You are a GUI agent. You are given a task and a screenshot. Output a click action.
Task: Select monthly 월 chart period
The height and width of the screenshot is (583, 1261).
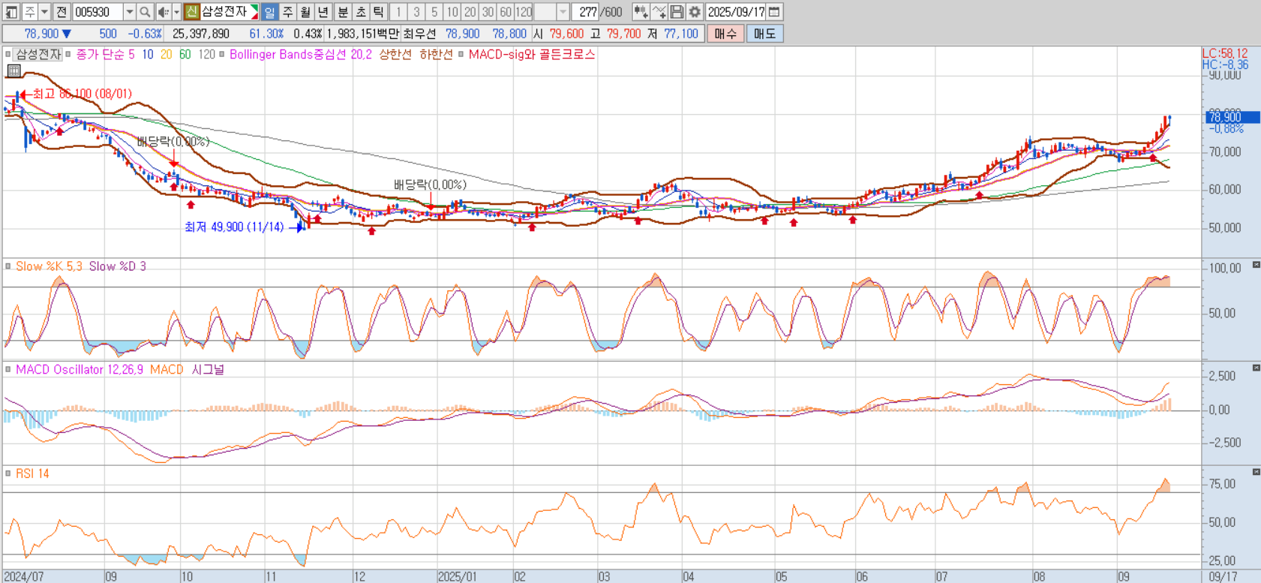point(305,12)
